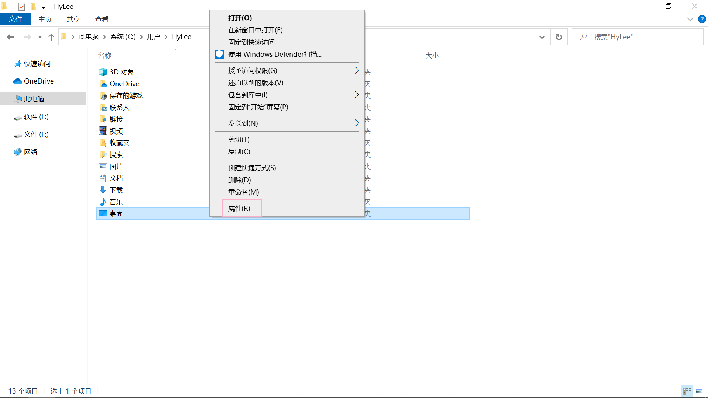This screenshot has height=398, width=708.
Task: Click 用户 in the breadcrumb path
Action: pos(153,37)
